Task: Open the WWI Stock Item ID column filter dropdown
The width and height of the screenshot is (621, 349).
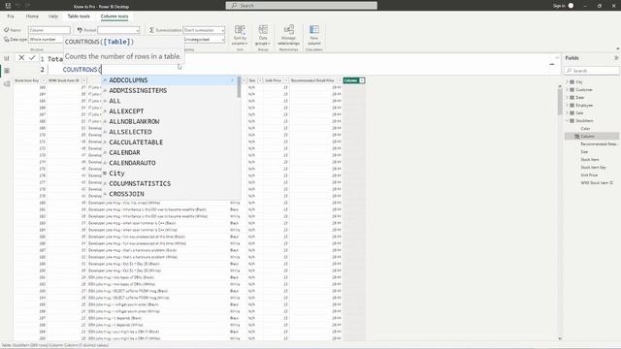Action: coord(83,80)
